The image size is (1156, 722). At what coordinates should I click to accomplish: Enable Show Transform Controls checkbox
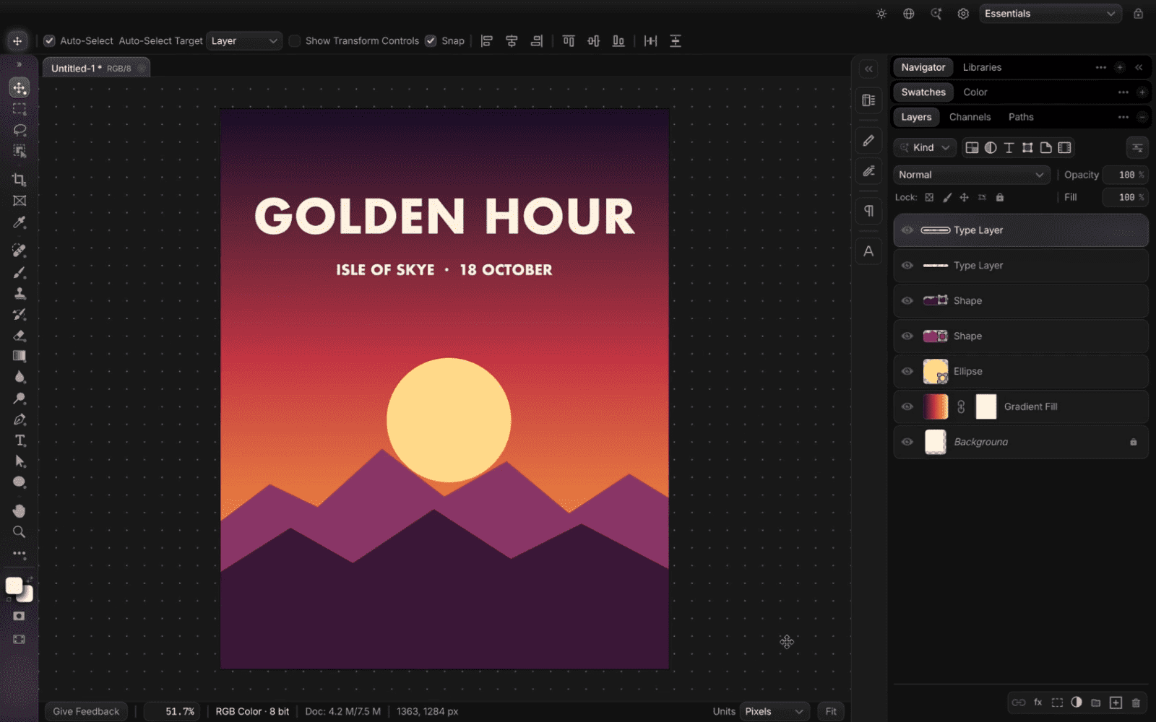(295, 41)
